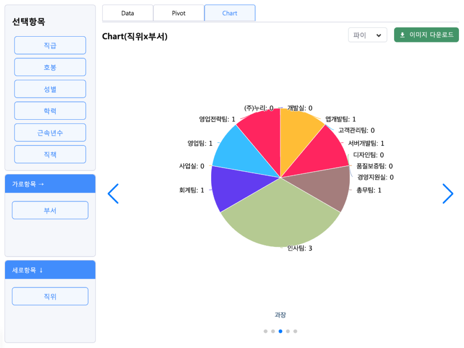Screen dimensions: 464x348
Task: Select the second carousel page dot
Action: pyautogui.click(x=273, y=331)
